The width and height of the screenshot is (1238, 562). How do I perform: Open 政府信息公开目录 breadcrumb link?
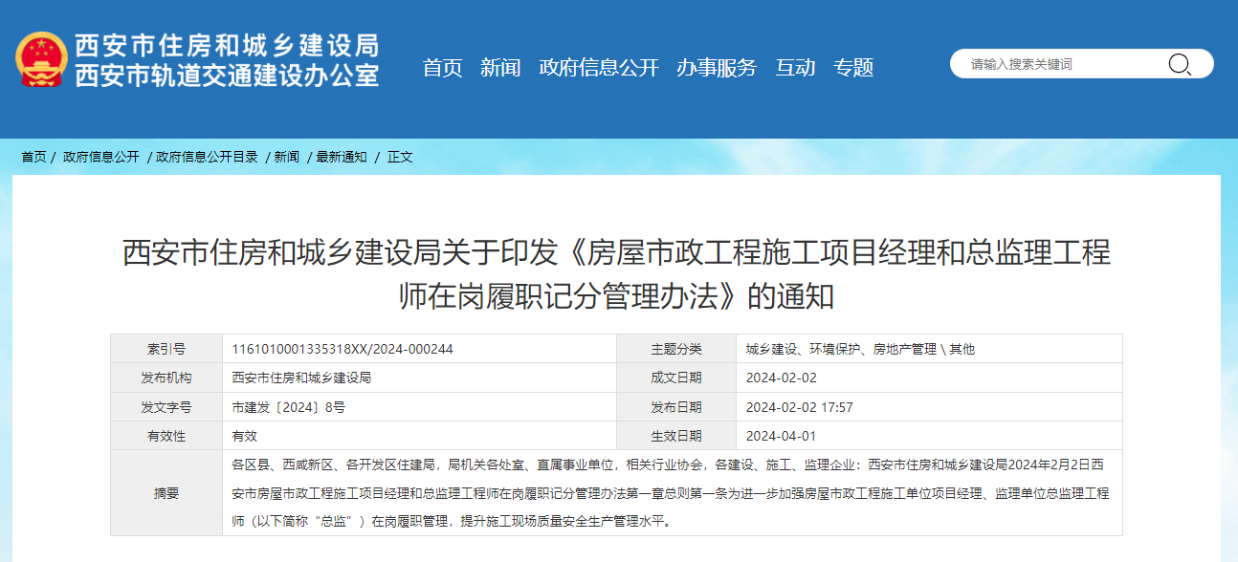coord(207,157)
